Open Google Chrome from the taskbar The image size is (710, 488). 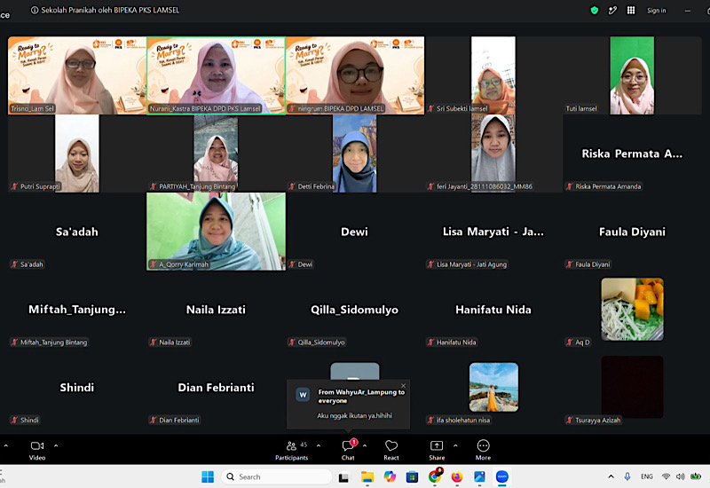pos(435,476)
